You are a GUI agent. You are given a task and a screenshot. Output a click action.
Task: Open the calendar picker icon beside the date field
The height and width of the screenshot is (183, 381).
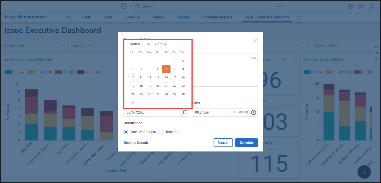[x=185, y=112]
